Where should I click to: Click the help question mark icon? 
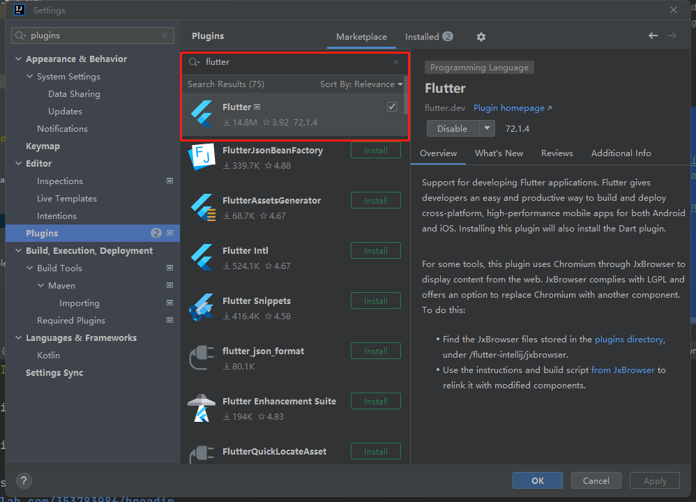tap(24, 480)
